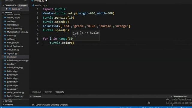Open Odd_even.py file
Viewport: 192px width, 108px height.
13,50
